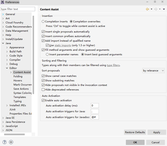Click the forward navigation arrow icon

156,9
